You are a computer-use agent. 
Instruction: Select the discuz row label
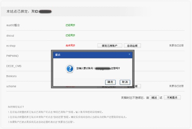point(10,35)
